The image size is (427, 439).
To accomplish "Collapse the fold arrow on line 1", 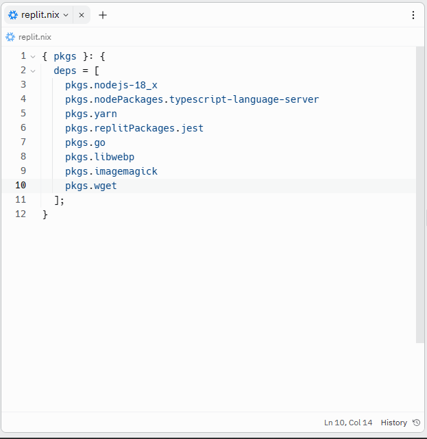I will pyautogui.click(x=32, y=56).
